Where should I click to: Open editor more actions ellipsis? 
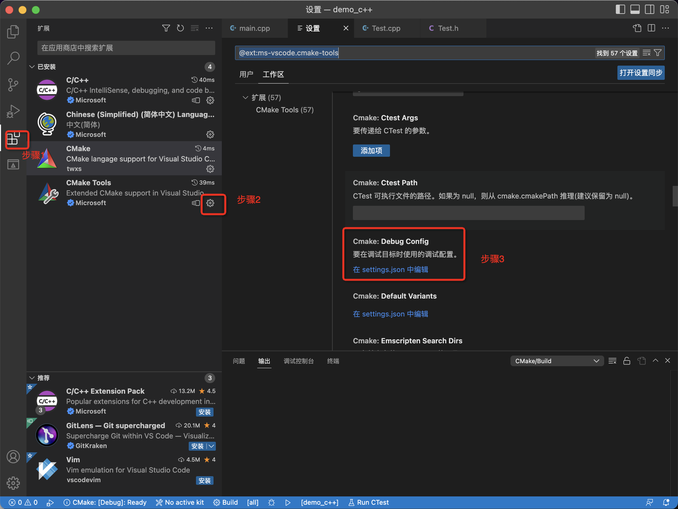(665, 28)
